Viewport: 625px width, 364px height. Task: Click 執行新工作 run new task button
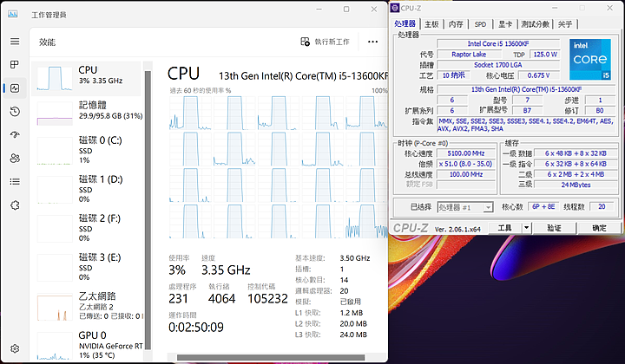pyautogui.click(x=326, y=42)
